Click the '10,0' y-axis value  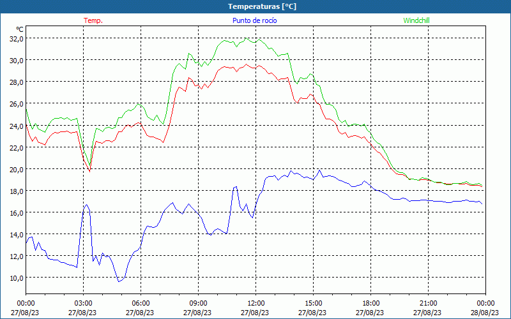click(x=17, y=278)
